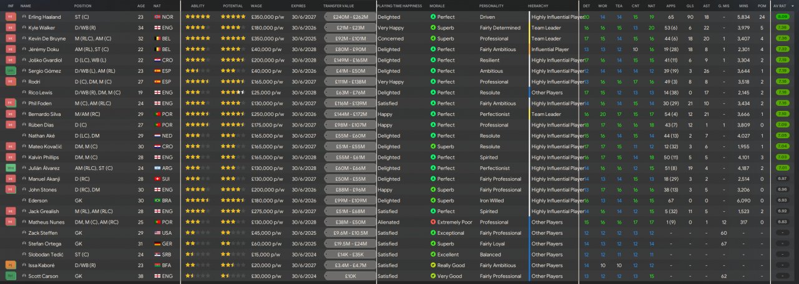Sort by the WAGE column header

pos(257,6)
